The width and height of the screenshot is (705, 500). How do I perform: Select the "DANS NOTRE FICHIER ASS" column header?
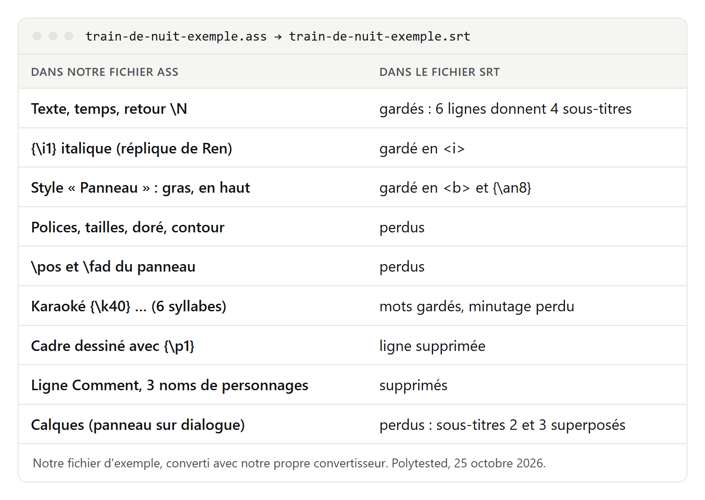[x=105, y=72]
